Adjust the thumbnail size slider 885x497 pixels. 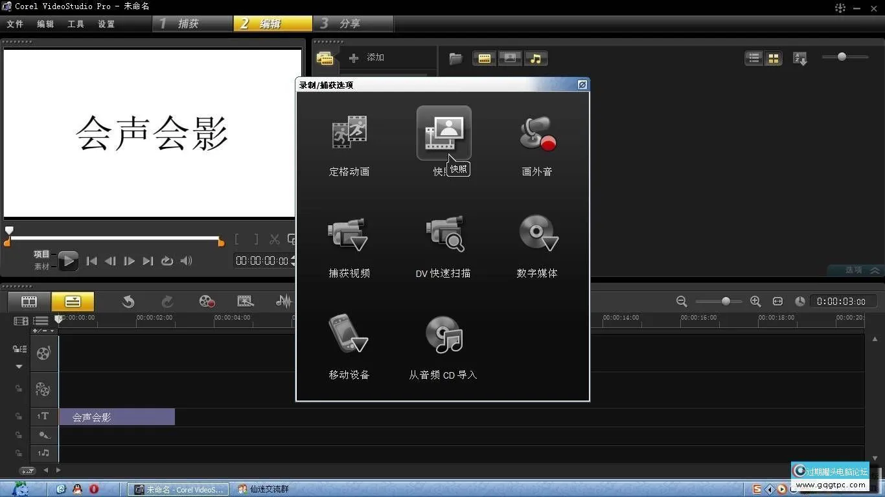(x=843, y=56)
